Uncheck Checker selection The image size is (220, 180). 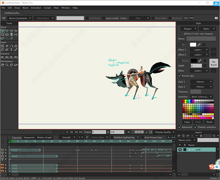point(195,127)
